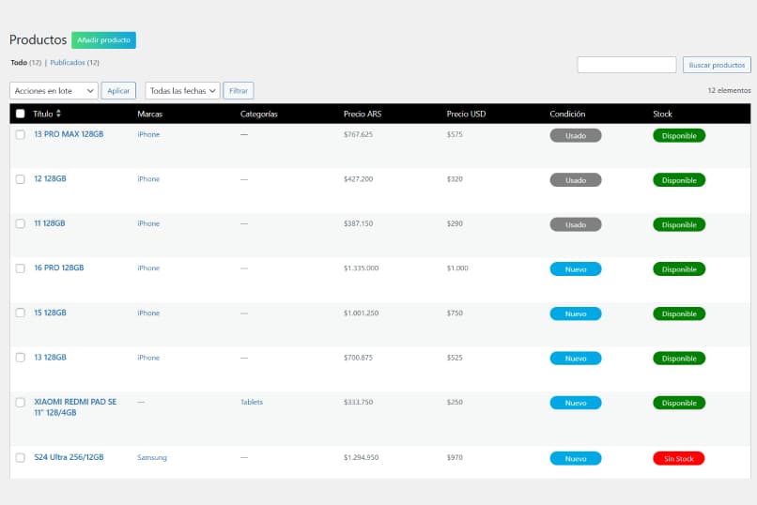Viewport: 757px width, 505px height.
Task: Open the Acciones en lote dropdown
Action: click(x=54, y=91)
